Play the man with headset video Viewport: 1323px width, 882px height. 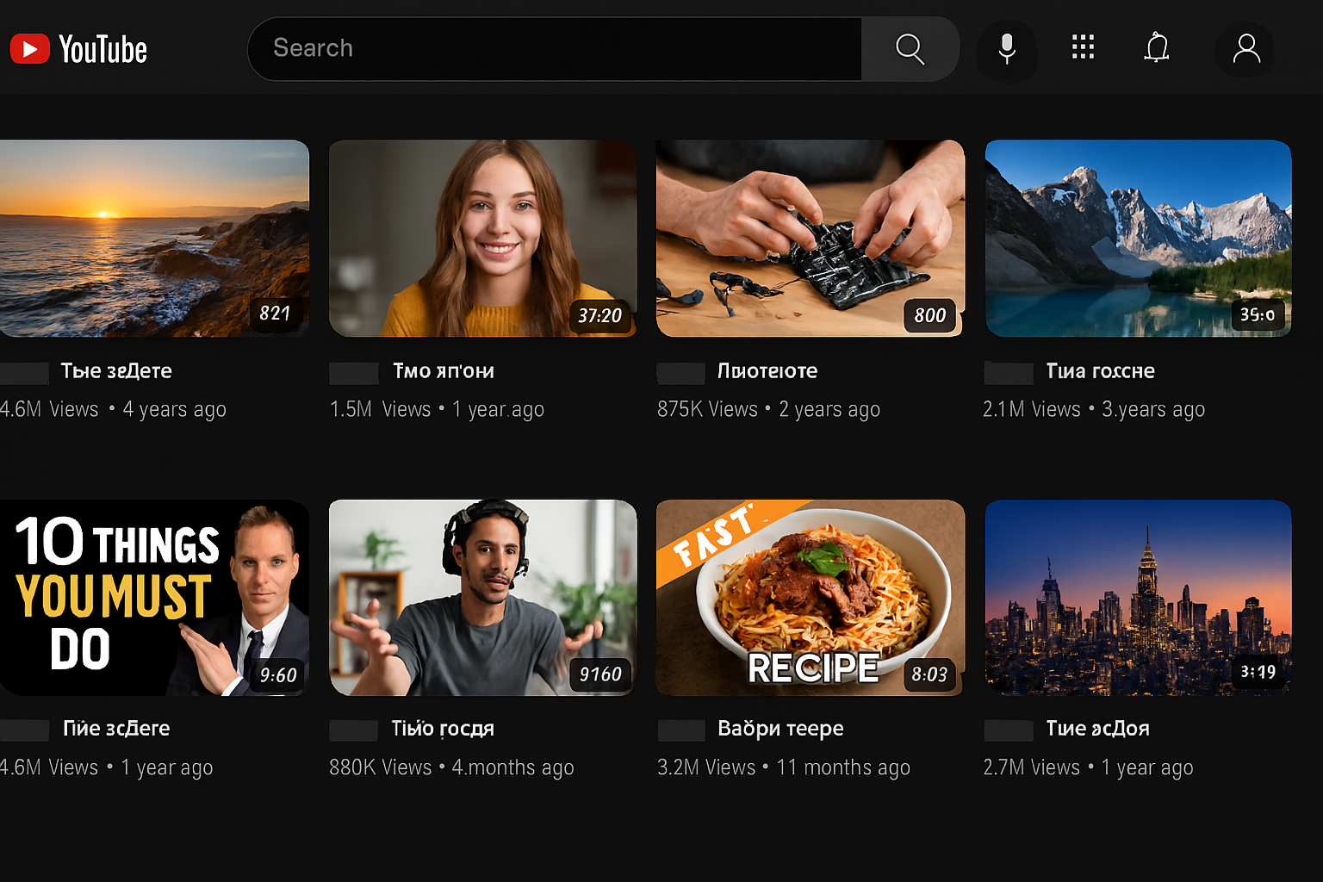point(482,598)
